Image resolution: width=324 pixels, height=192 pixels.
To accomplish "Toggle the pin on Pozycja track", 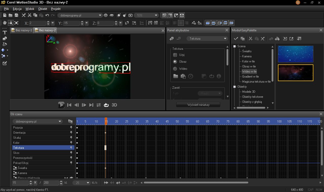I will pos(71,128).
